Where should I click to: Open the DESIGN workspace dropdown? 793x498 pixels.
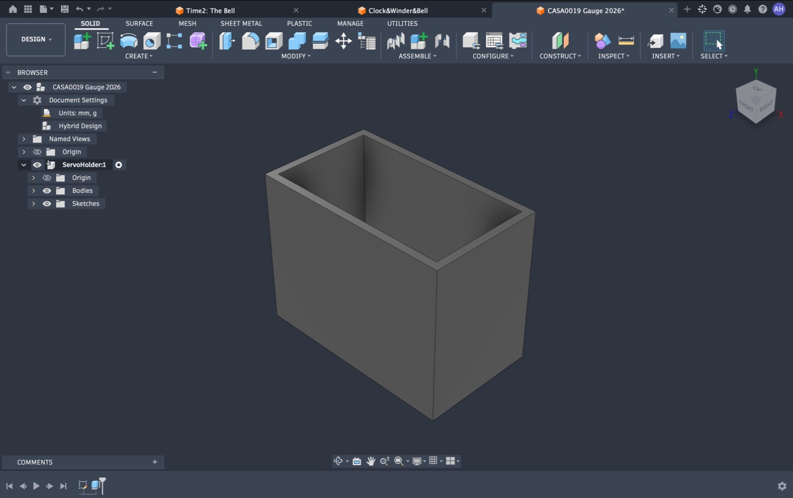coord(36,39)
